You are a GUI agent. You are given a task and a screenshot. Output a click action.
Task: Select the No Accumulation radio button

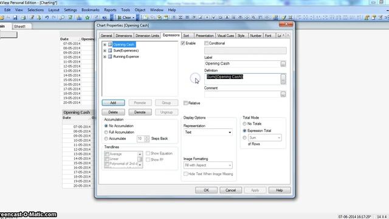click(106, 126)
